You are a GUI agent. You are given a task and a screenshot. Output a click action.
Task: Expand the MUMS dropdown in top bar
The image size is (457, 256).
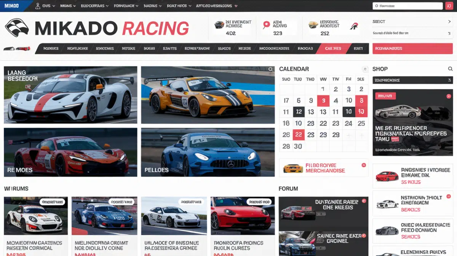pyautogui.click(x=68, y=6)
